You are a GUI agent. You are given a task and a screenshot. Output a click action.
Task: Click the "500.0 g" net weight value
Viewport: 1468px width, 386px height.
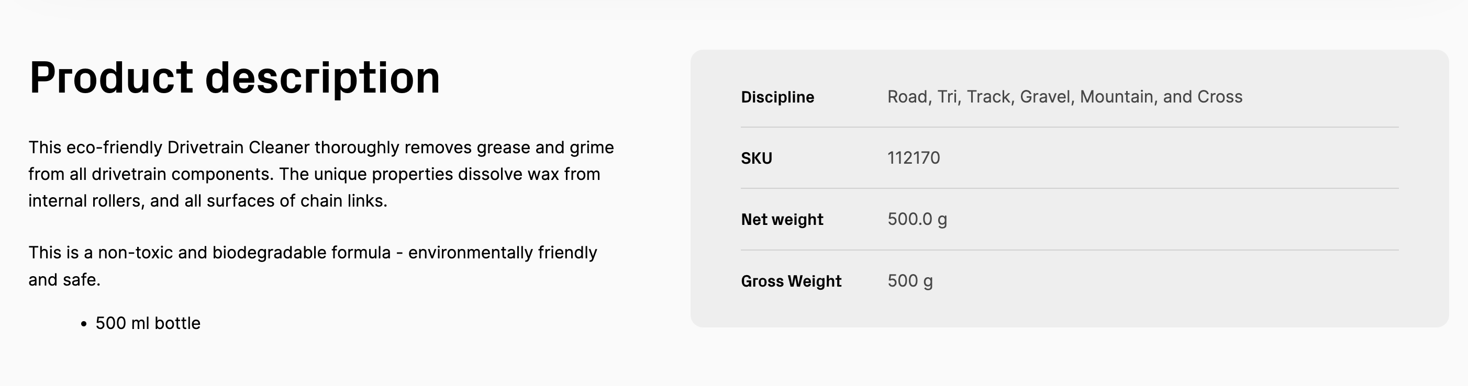(917, 219)
